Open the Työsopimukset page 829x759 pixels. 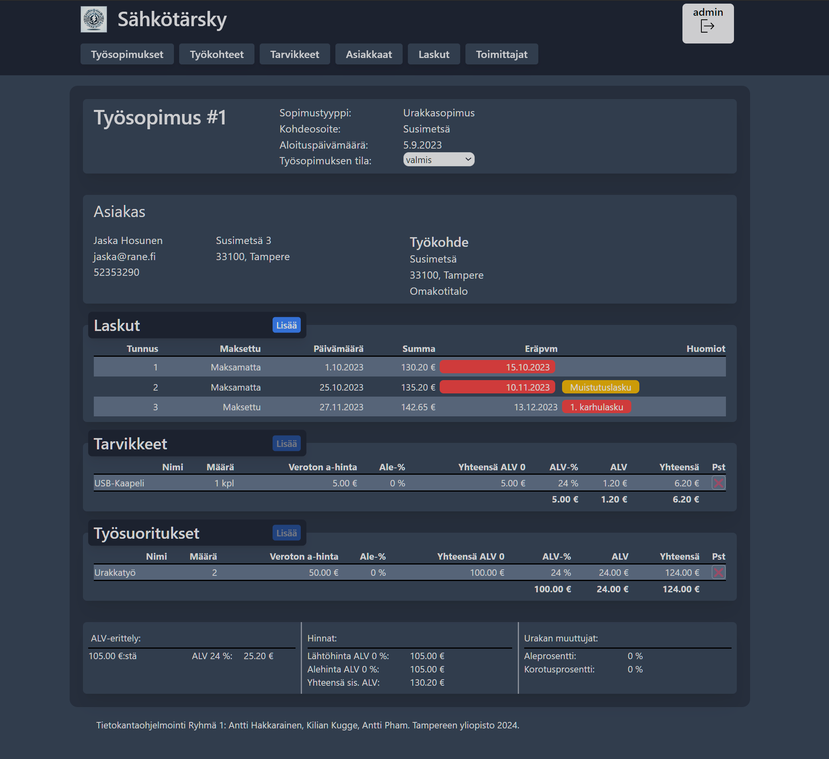pyautogui.click(x=127, y=54)
